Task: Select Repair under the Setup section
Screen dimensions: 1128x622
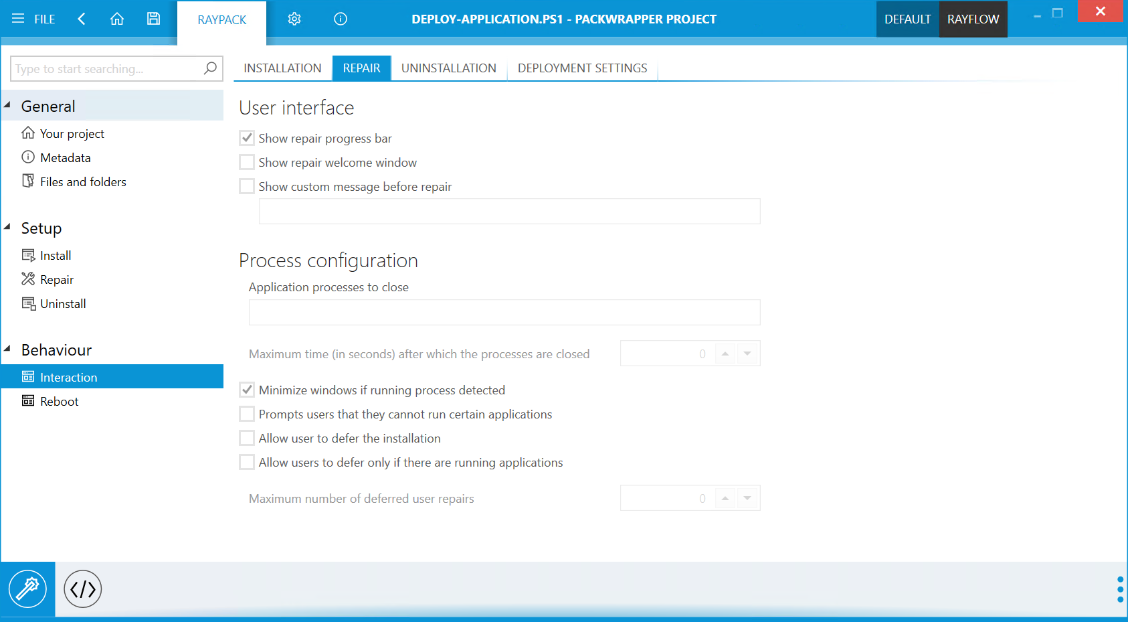Action: point(57,279)
